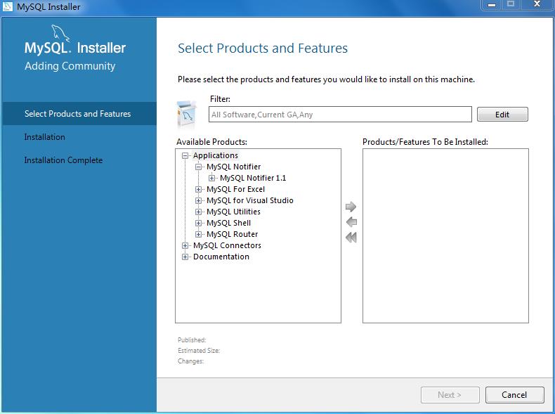Expand the MySQL Router node
The height and width of the screenshot is (414, 555).
point(198,235)
